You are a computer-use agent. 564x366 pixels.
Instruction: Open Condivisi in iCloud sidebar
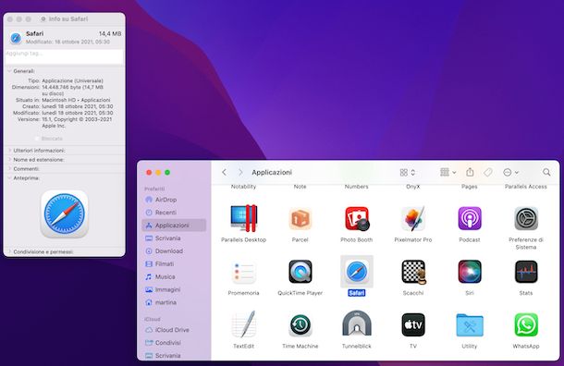[x=174, y=343]
